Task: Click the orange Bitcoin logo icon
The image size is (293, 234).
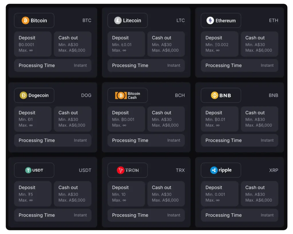Action: (25, 21)
